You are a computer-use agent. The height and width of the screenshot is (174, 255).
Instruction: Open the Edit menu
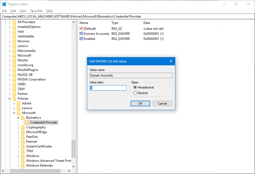tap(13, 11)
